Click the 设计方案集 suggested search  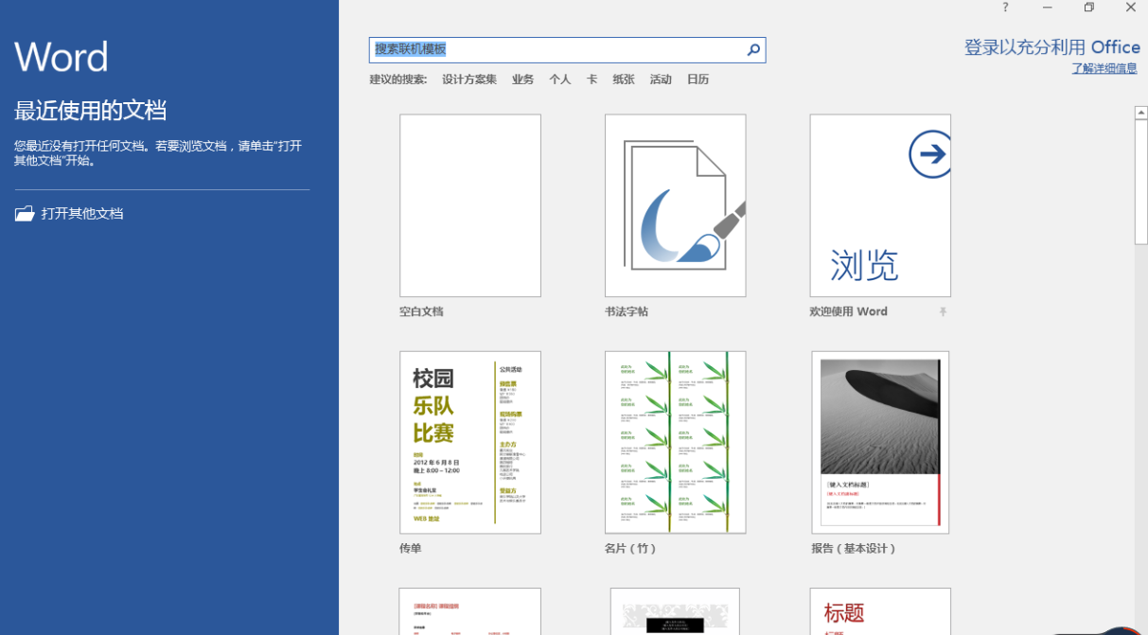(x=468, y=79)
